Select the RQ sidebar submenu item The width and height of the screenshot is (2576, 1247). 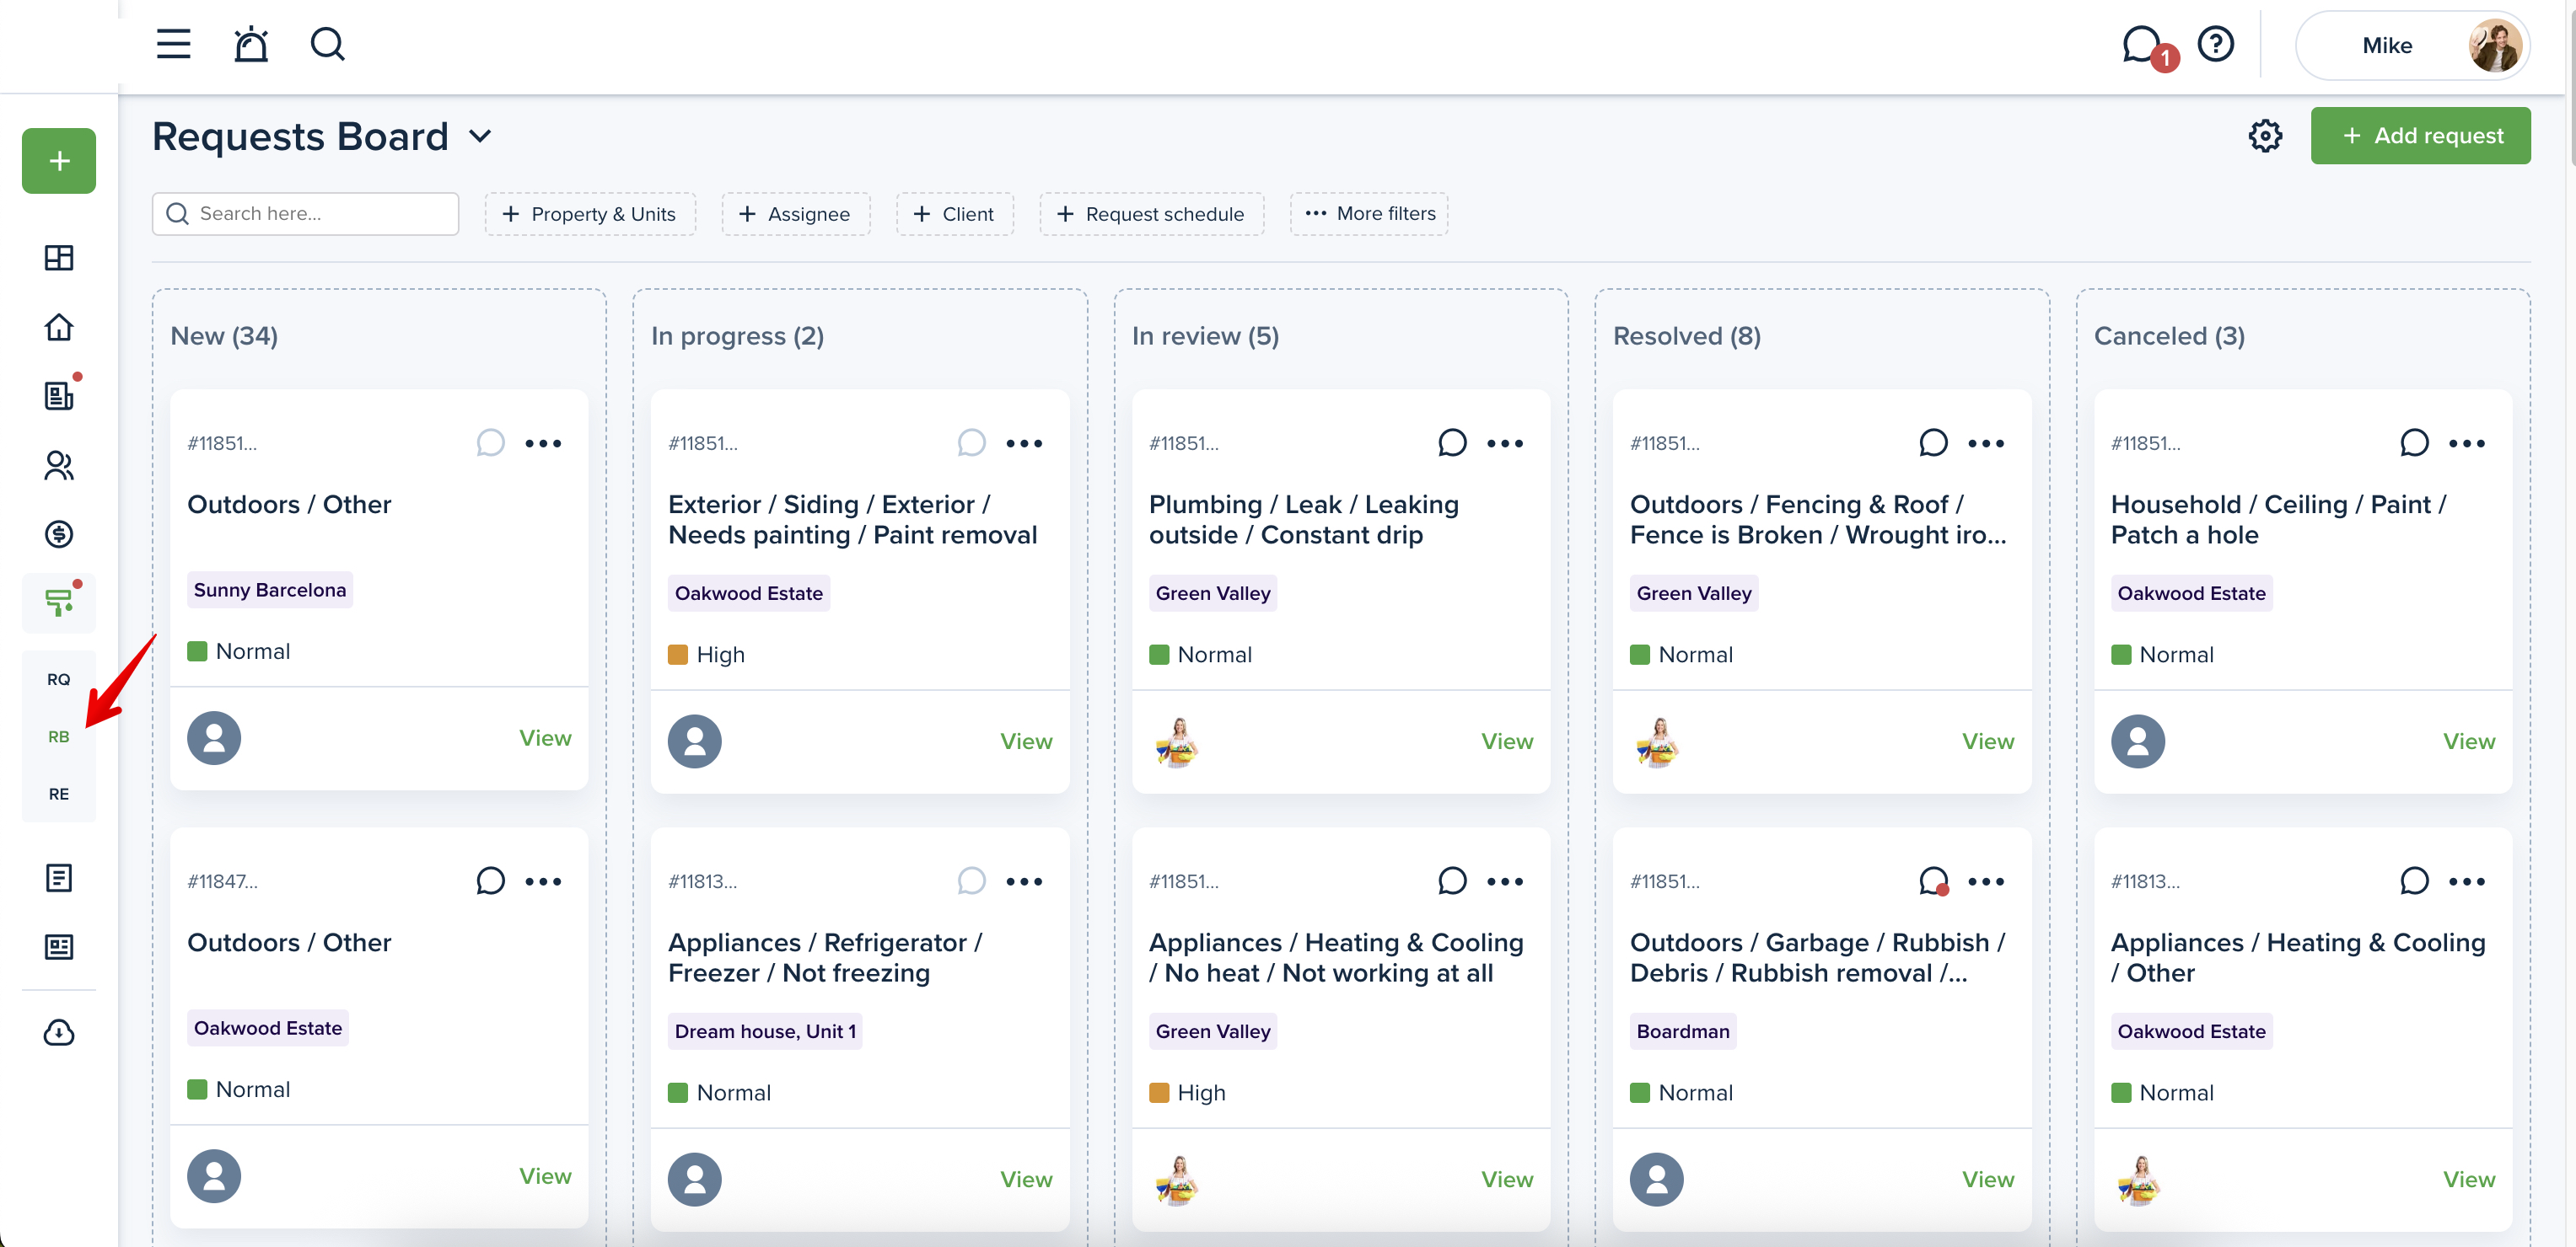point(59,679)
